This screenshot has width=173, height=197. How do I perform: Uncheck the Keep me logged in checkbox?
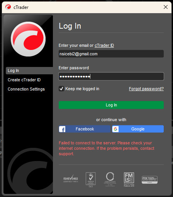[61, 89]
